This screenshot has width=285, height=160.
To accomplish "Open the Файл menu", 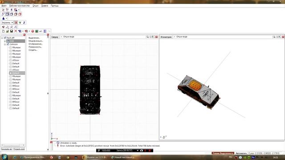I will 4,6.
